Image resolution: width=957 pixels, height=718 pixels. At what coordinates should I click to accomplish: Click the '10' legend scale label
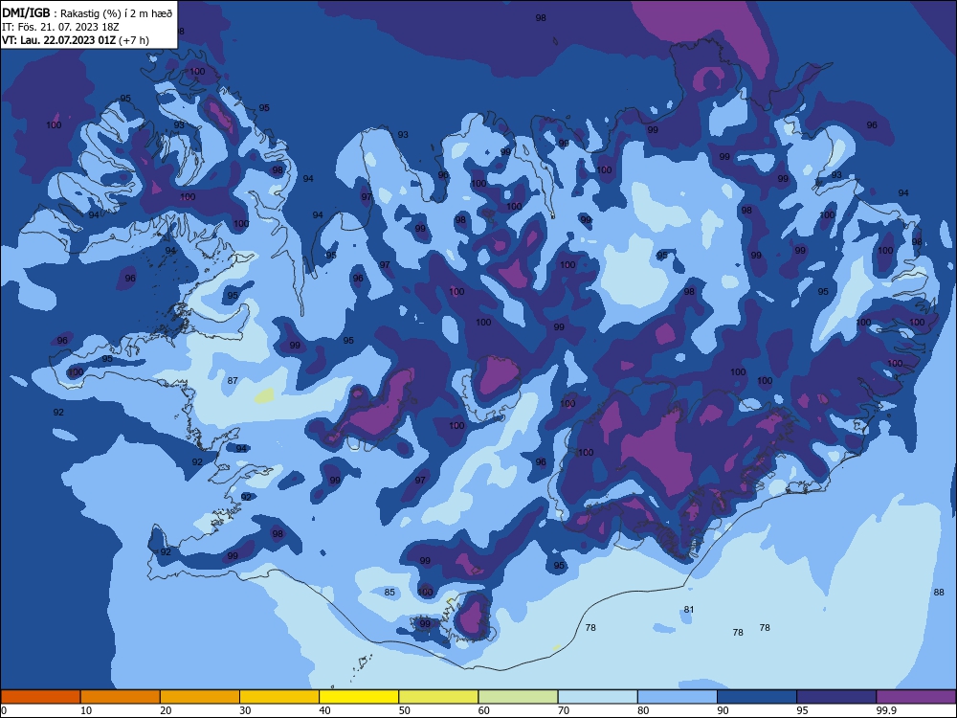coord(86,710)
